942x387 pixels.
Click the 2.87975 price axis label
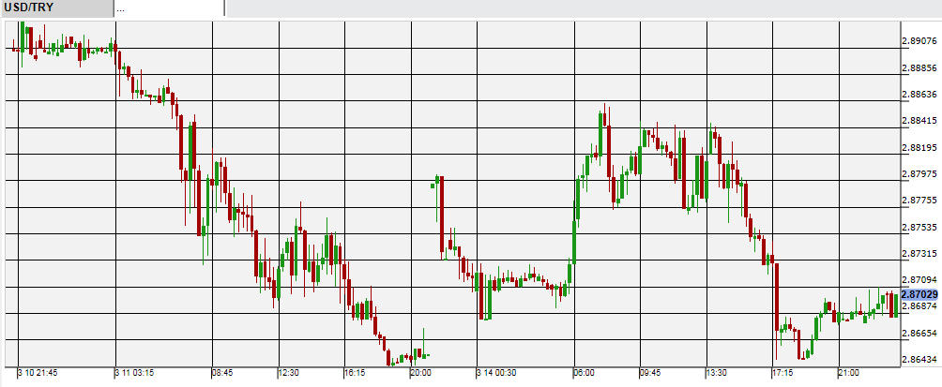(x=919, y=174)
